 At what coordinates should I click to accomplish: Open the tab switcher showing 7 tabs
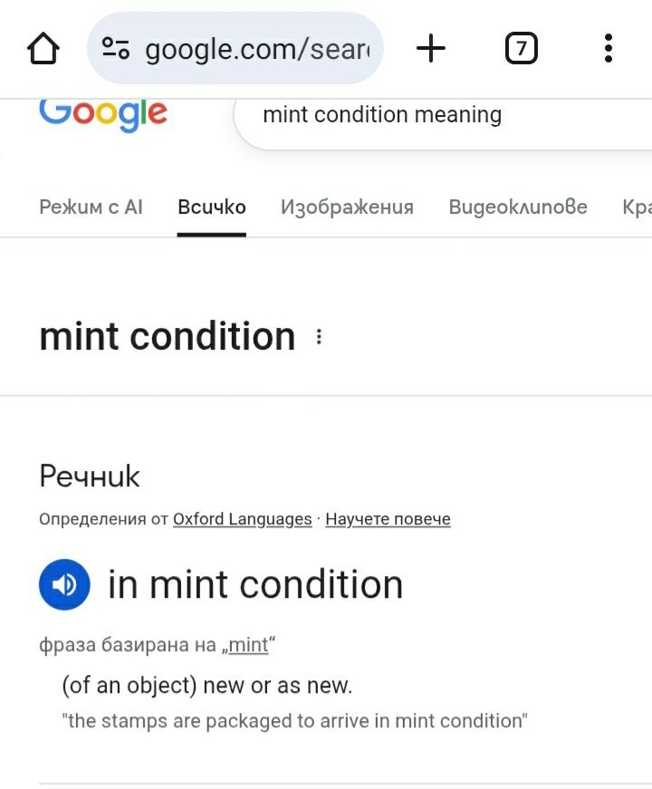click(521, 49)
